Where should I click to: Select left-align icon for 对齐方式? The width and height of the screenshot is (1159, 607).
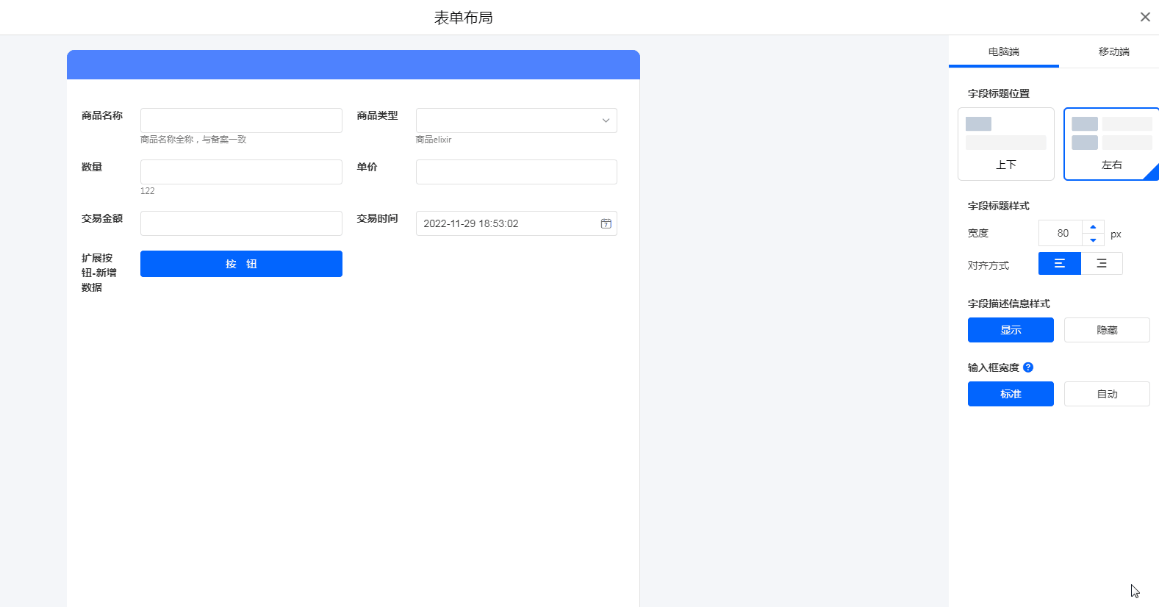pos(1059,263)
